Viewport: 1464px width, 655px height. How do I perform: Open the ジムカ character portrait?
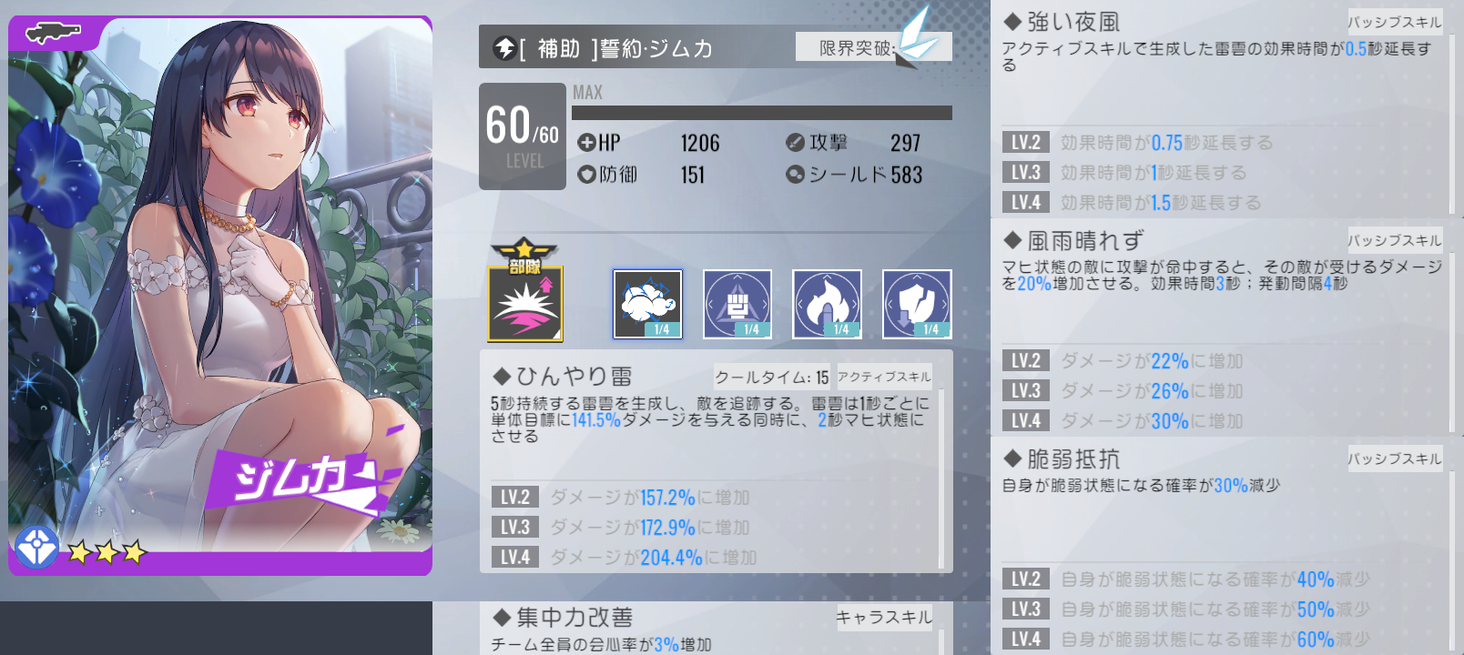point(220,296)
